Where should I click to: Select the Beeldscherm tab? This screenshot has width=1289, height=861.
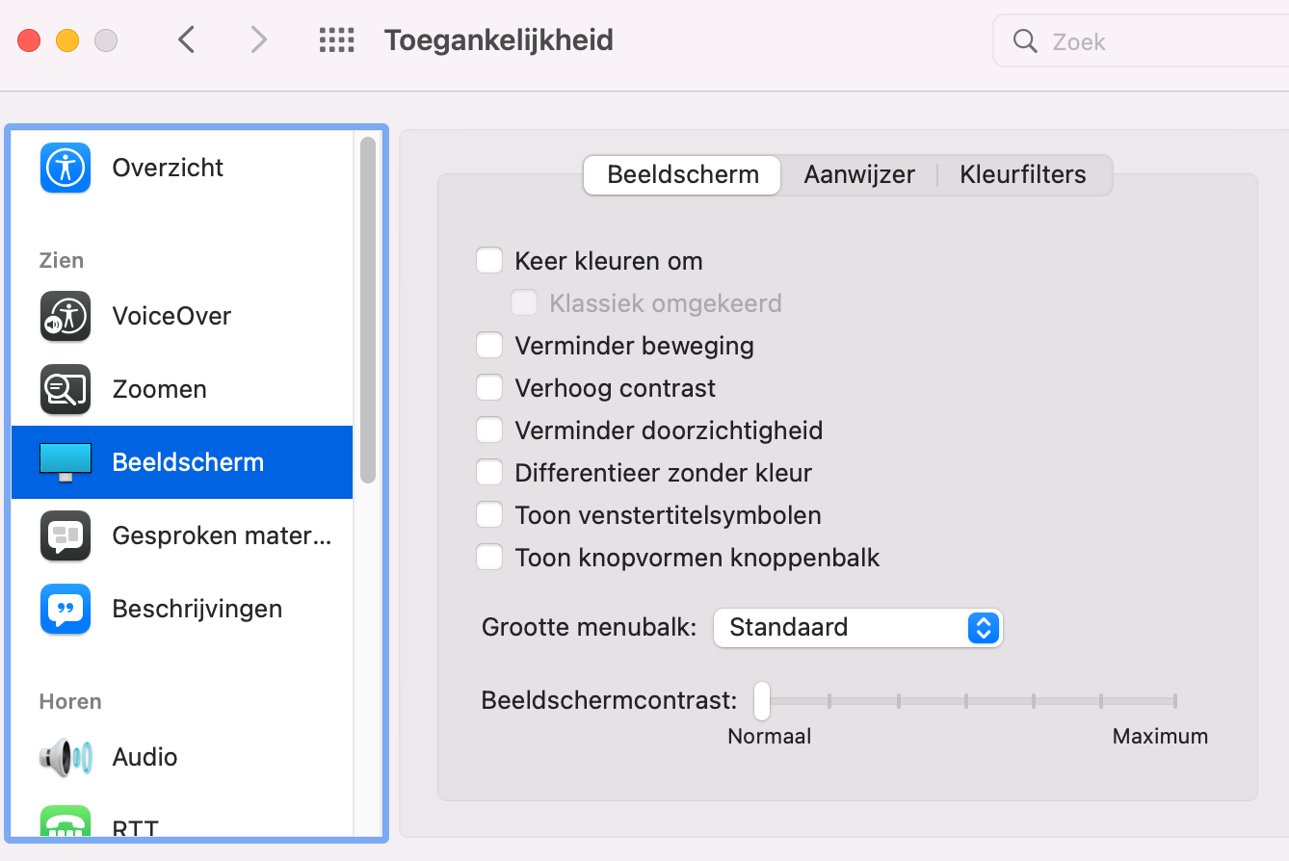click(x=682, y=175)
